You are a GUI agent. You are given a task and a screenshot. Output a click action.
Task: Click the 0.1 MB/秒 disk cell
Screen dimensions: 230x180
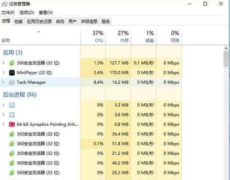(144, 63)
